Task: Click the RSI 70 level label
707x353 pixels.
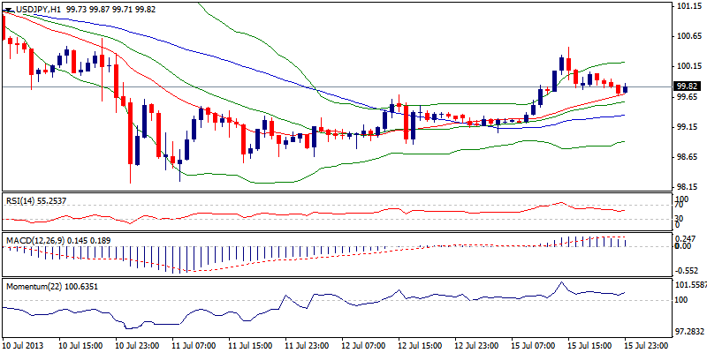Action: point(680,205)
